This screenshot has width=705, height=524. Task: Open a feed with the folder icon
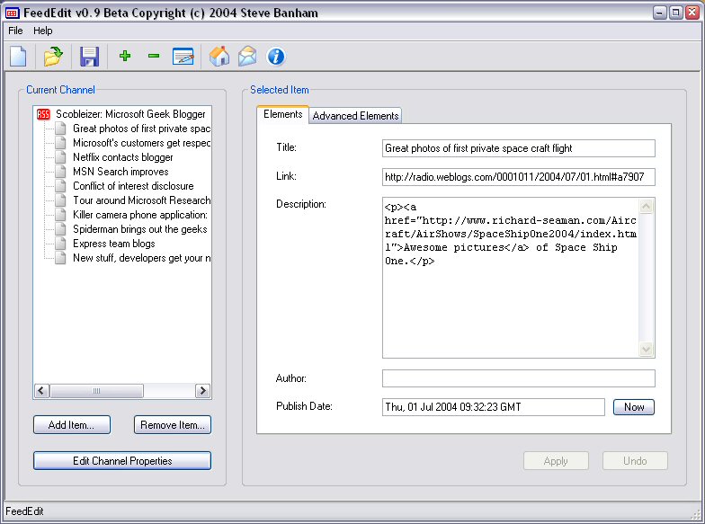coord(53,57)
